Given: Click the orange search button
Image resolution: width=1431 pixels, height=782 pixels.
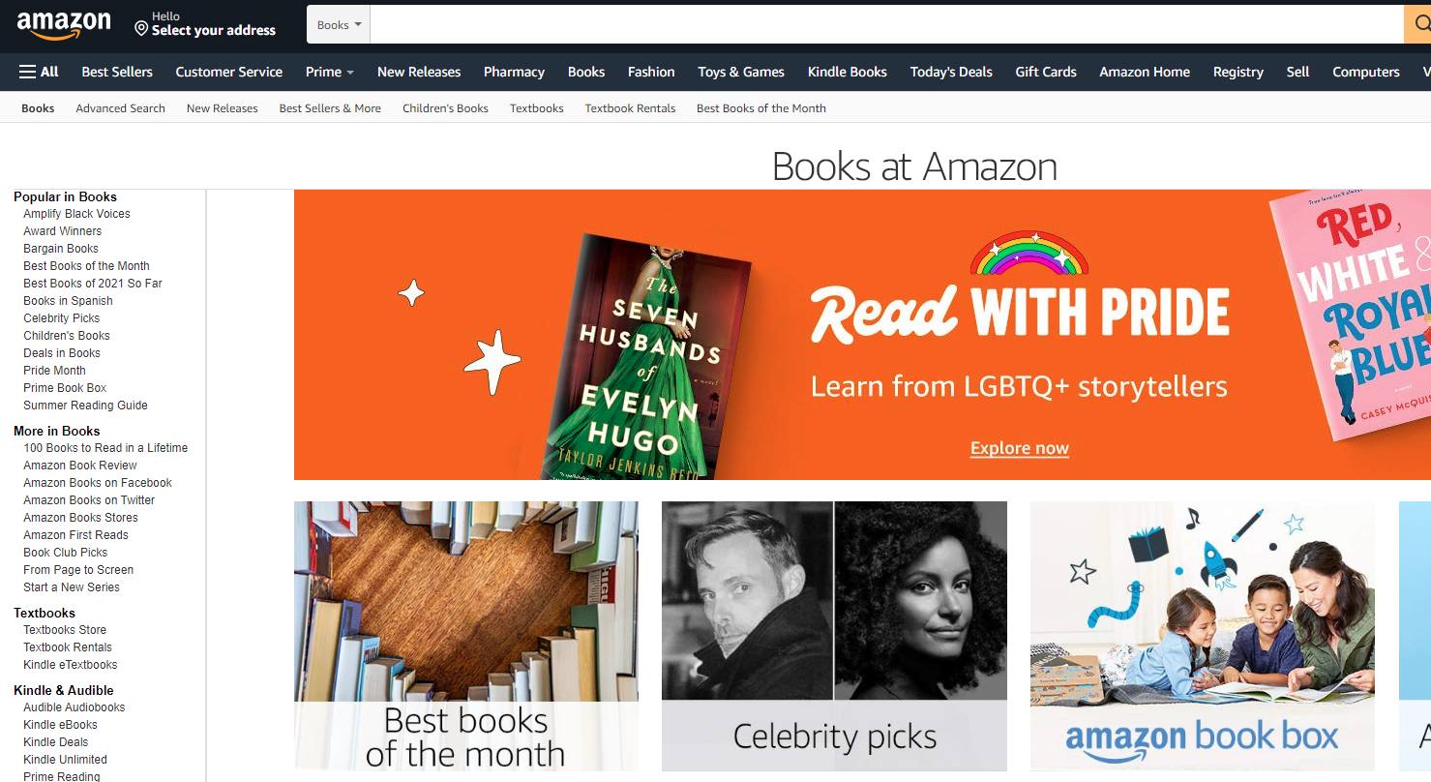Looking at the screenshot, I should pos(1417,24).
